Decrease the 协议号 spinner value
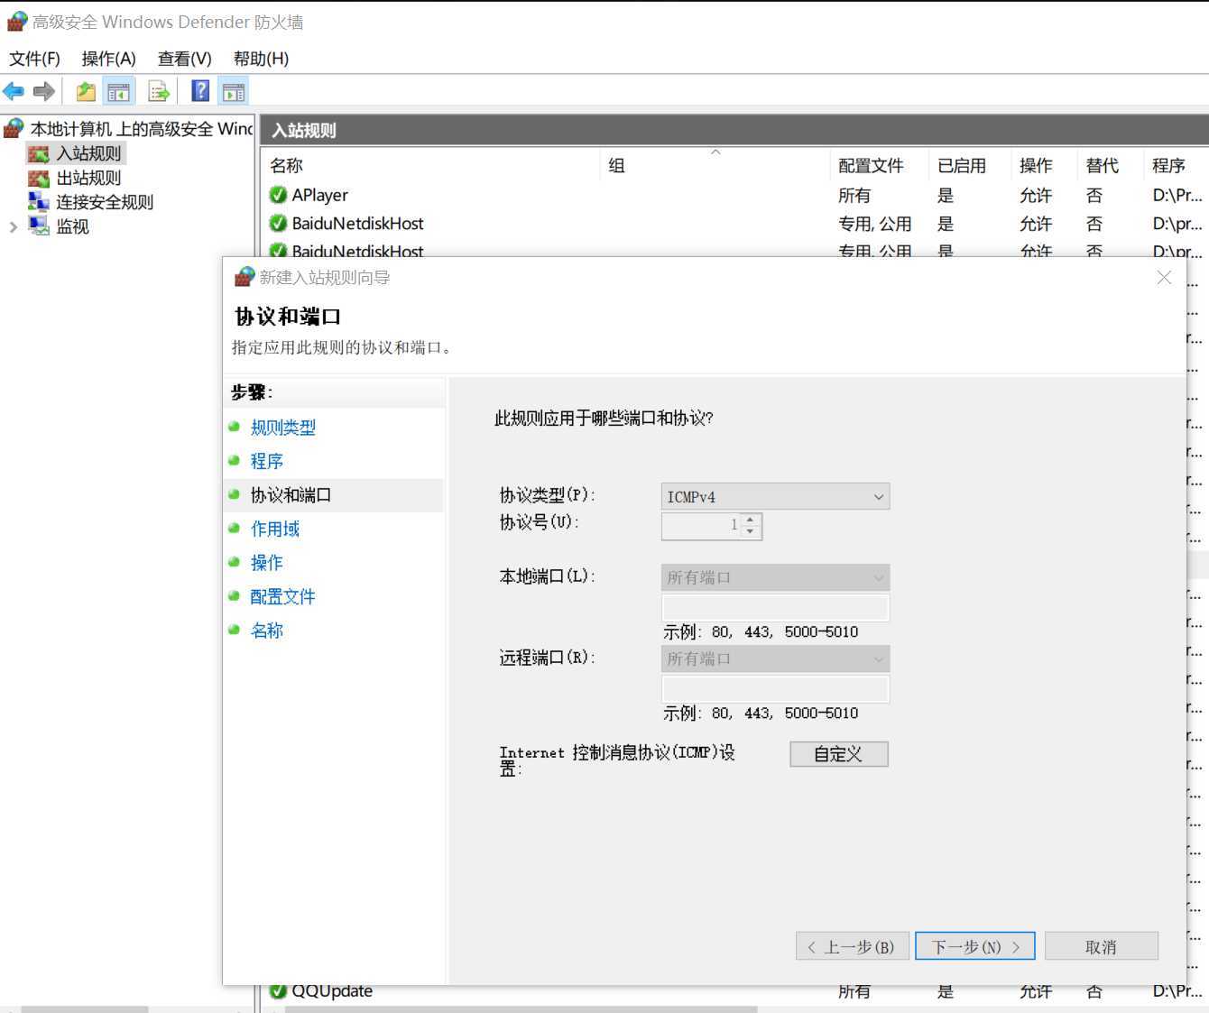Image resolution: width=1209 pixels, height=1013 pixels. tap(751, 532)
